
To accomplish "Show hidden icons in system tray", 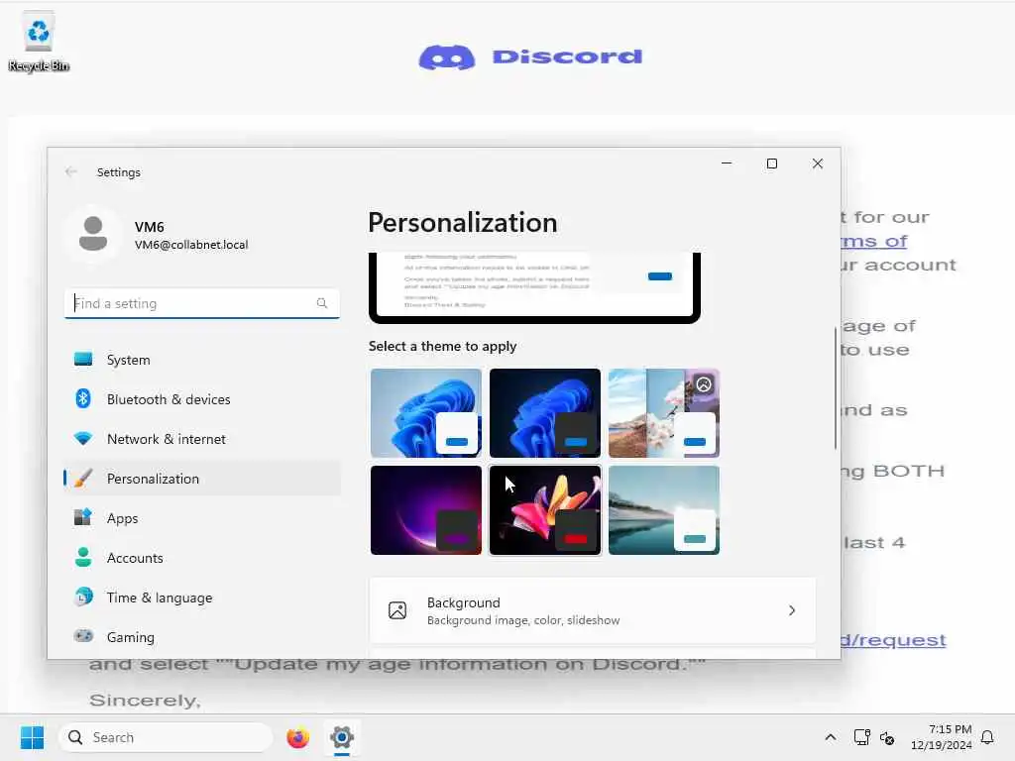I will [830, 737].
